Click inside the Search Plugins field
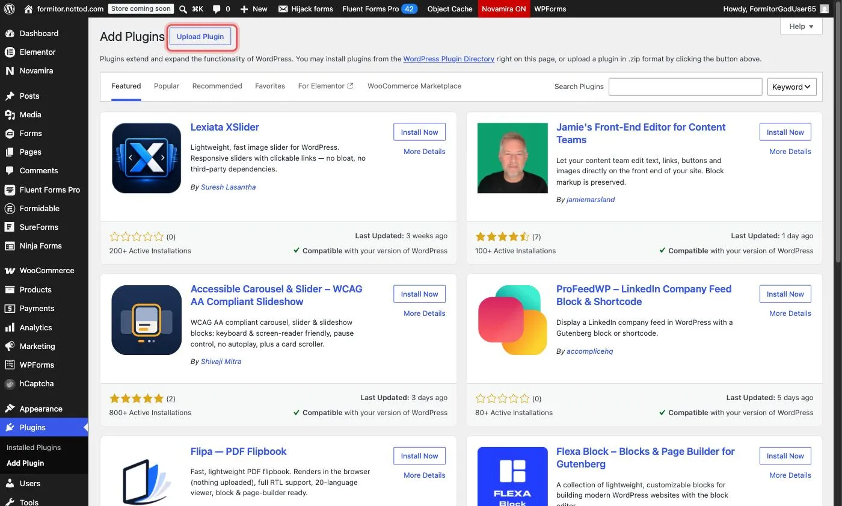The width and height of the screenshot is (842, 506). (x=685, y=87)
